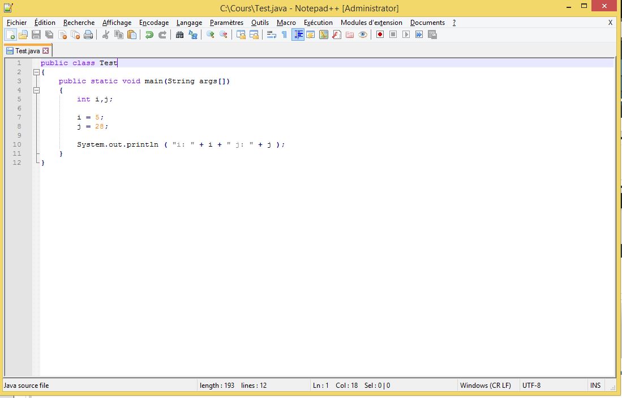Open the Macro menu
Viewport: 622px width, 398px height.
pos(286,23)
